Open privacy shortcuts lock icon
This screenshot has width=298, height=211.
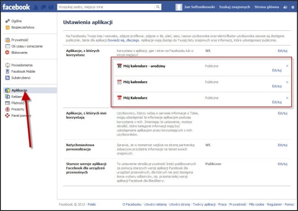285,7
